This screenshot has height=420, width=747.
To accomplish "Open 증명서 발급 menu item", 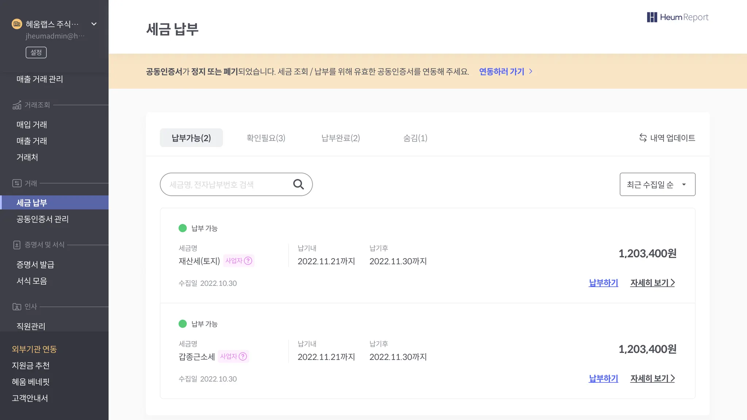I will pyautogui.click(x=35, y=265).
